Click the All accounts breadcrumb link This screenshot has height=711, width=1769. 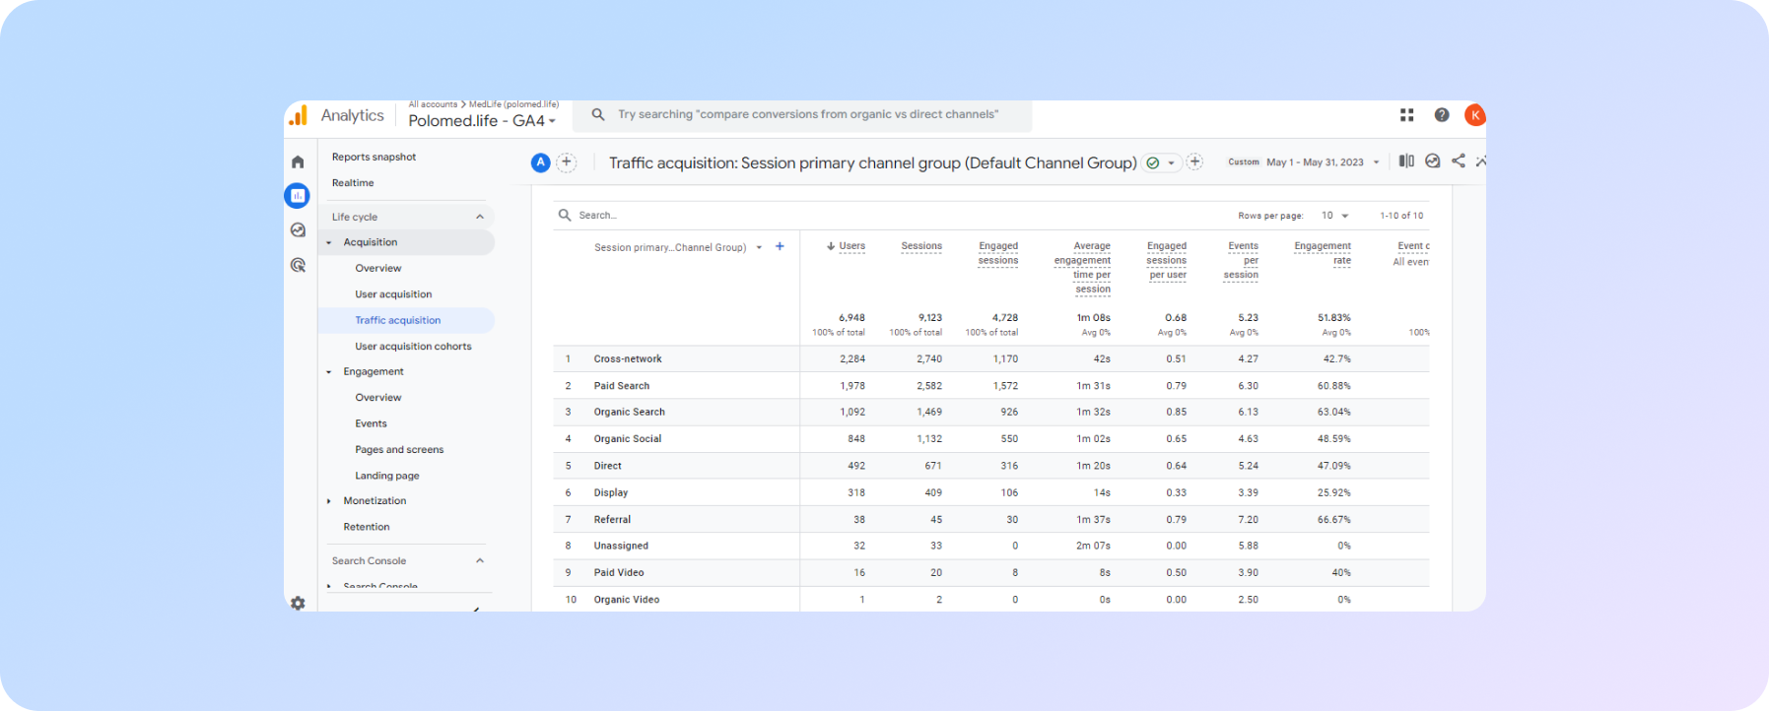pyautogui.click(x=433, y=104)
